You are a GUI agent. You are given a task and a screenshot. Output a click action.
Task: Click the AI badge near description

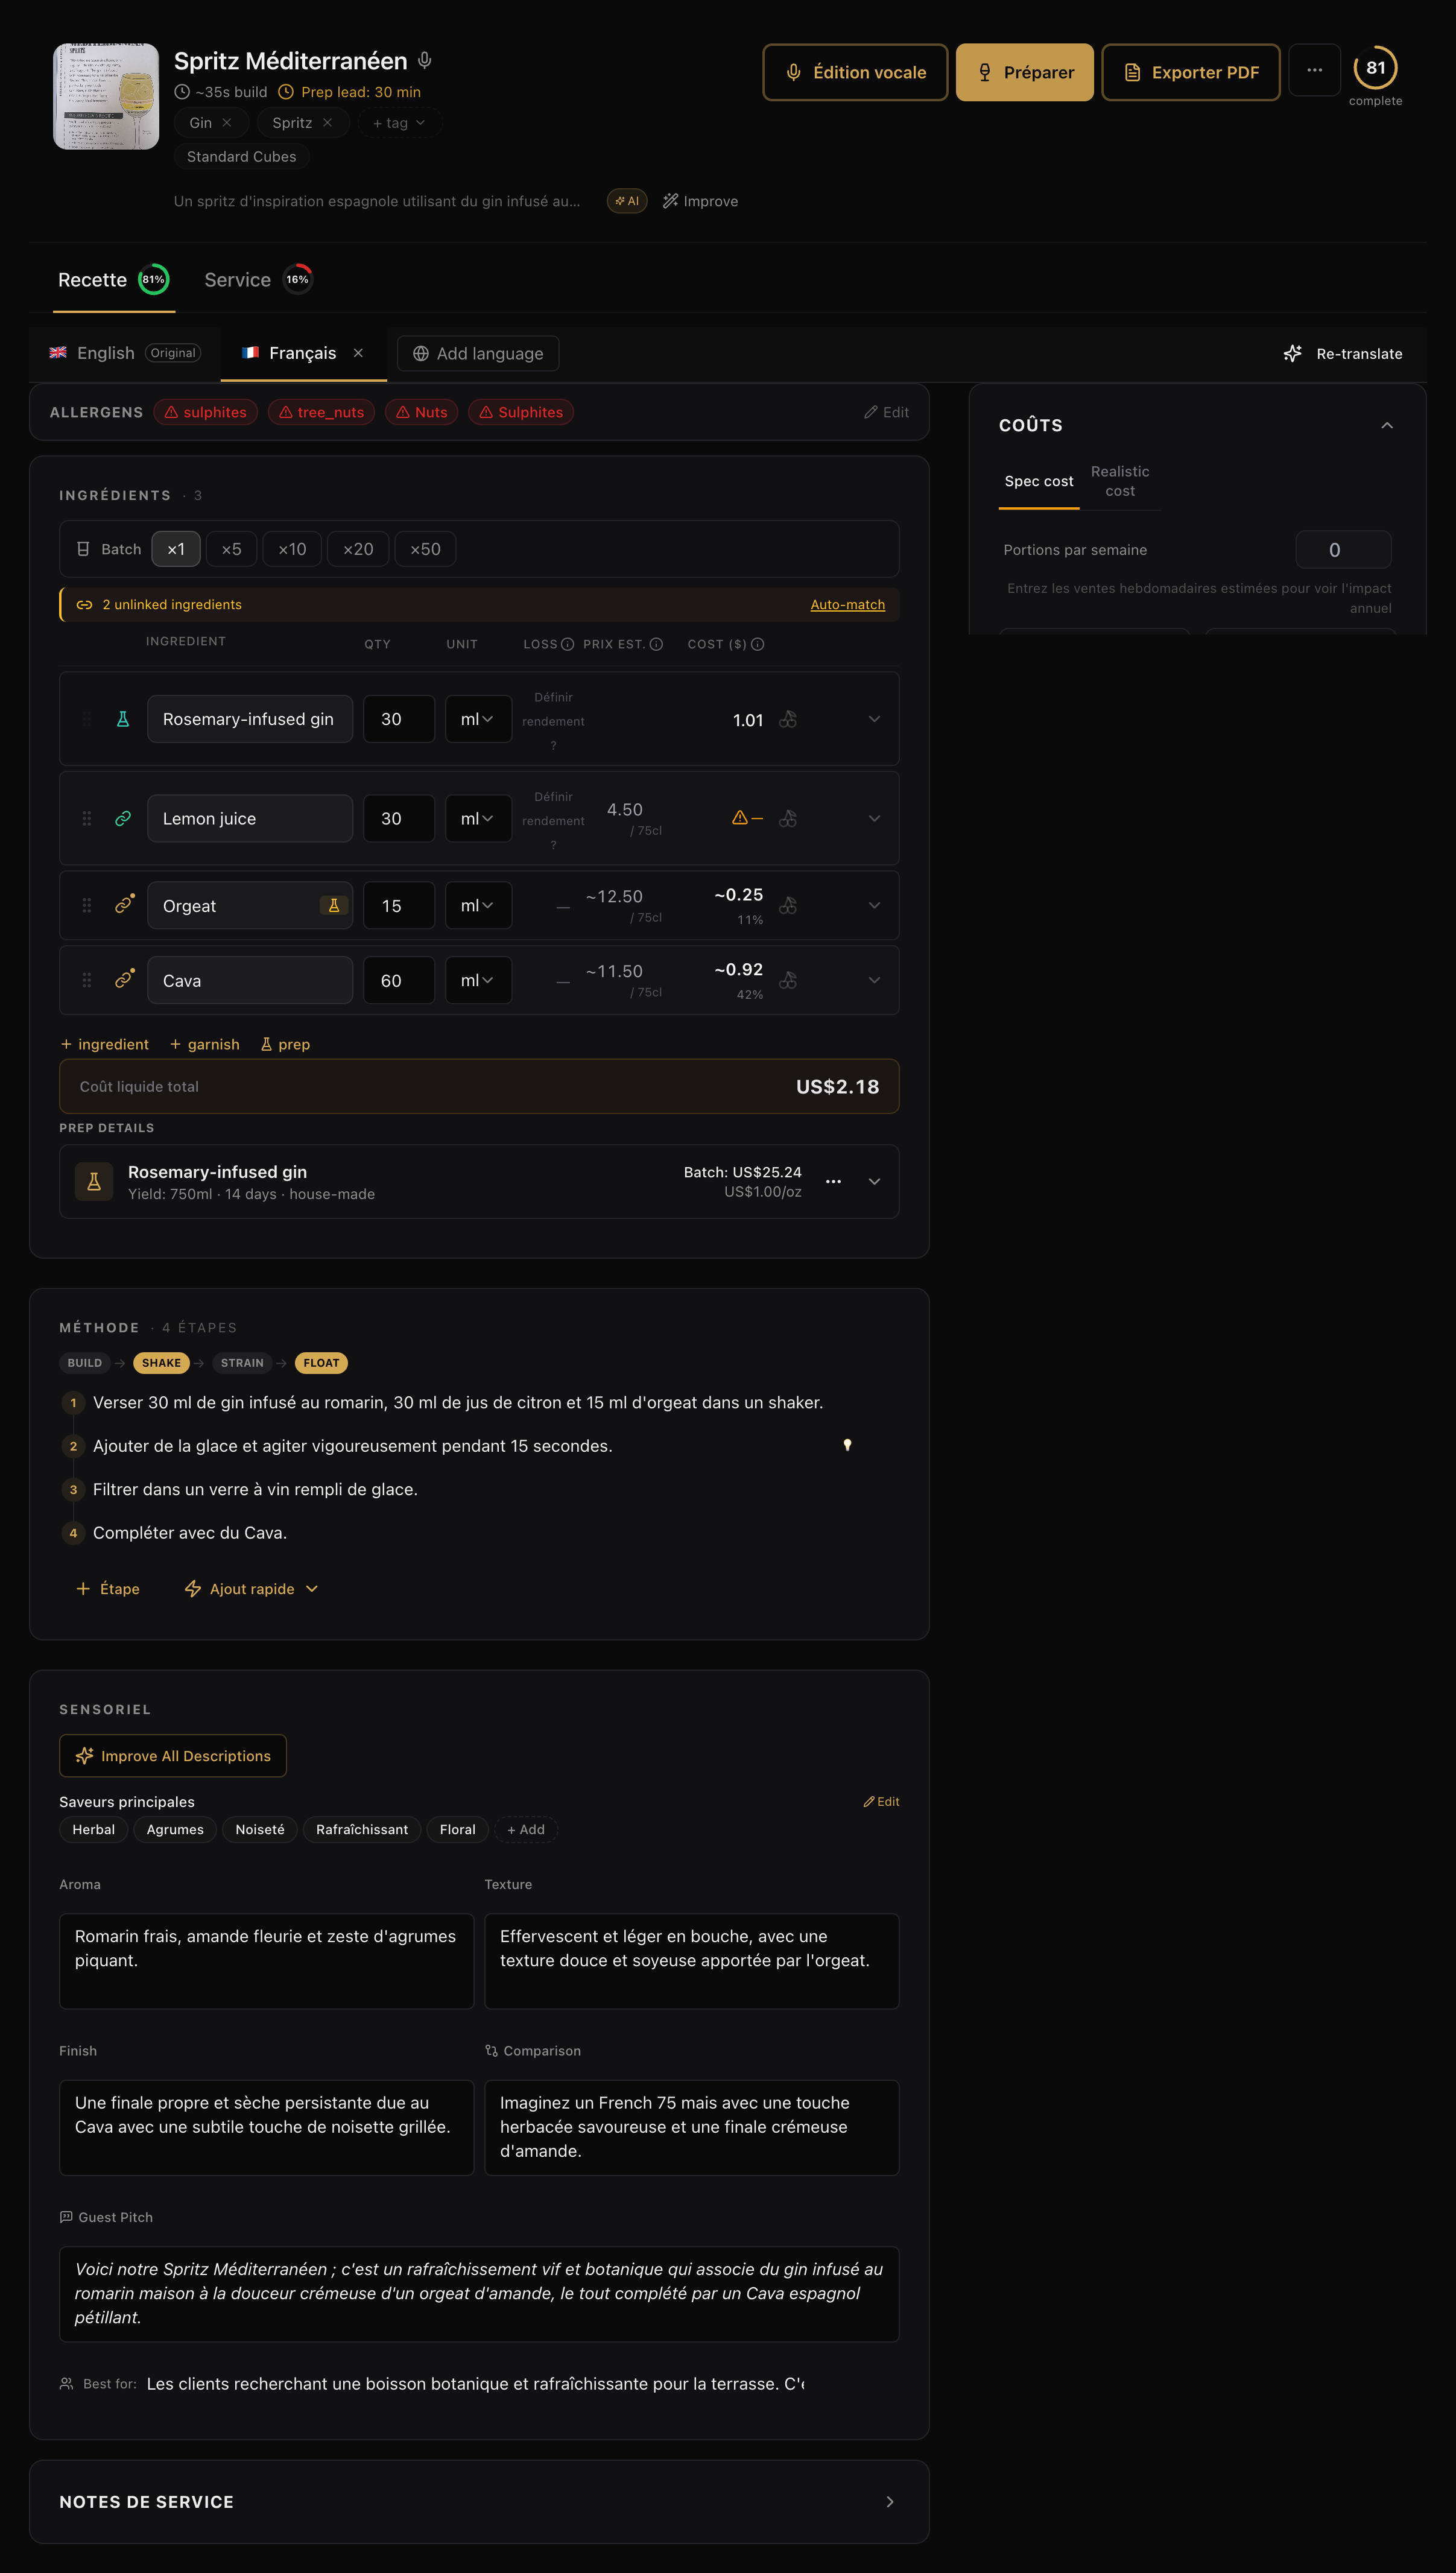coord(627,201)
